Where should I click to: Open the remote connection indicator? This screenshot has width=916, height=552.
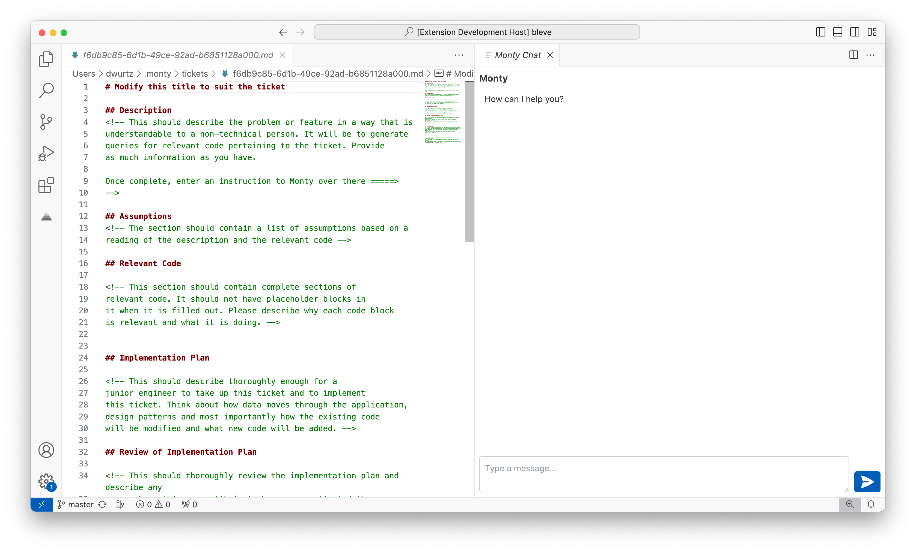click(x=42, y=504)
